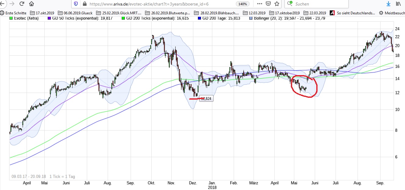Screen dimensions: 405x190
Task: Click the April 2017 label on the time axis
Action: coord(27,183)
